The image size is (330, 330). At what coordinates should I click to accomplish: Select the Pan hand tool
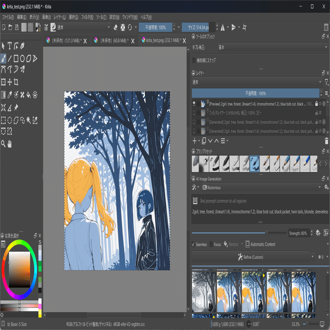coord(10,144)
